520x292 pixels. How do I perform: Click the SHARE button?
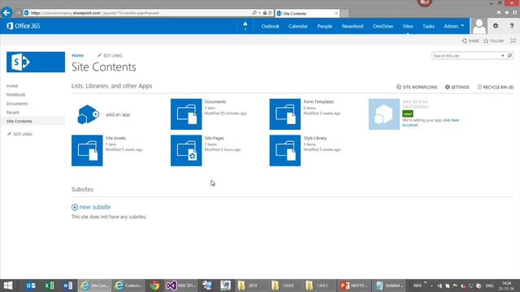coord(470,41)
